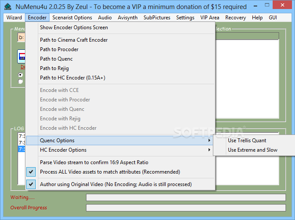This screenshot has width=295, height=220.
Task: Select Path to Procoder
Action: pyautogui.click(x=120, y=49)
